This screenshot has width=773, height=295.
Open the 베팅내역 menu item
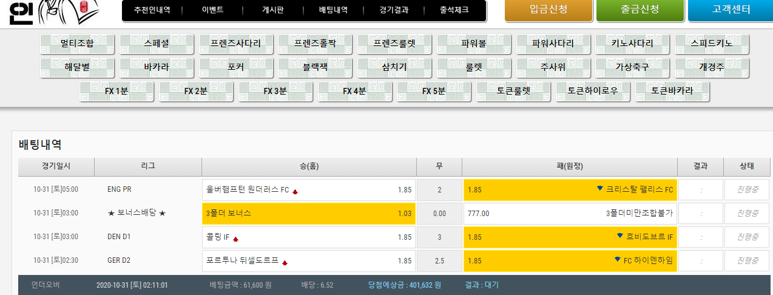point(333,10)
